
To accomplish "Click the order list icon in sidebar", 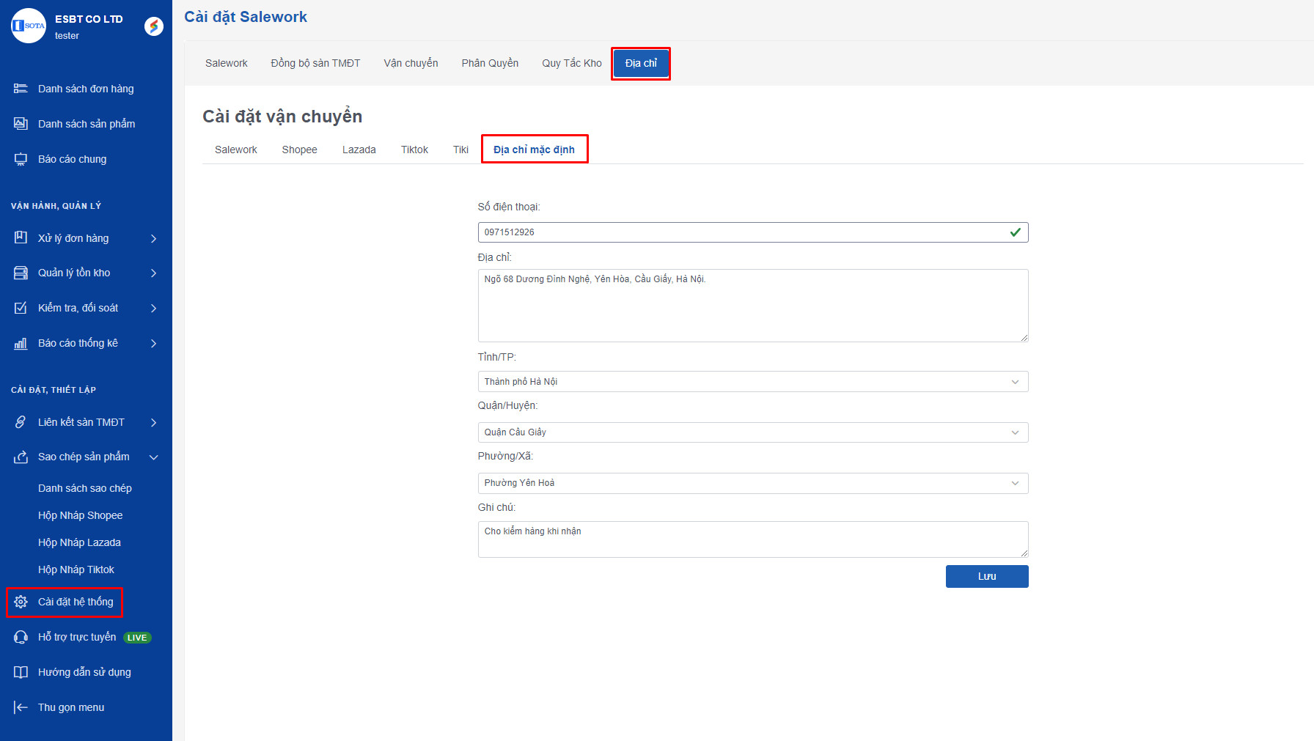I will click(21, 89).
